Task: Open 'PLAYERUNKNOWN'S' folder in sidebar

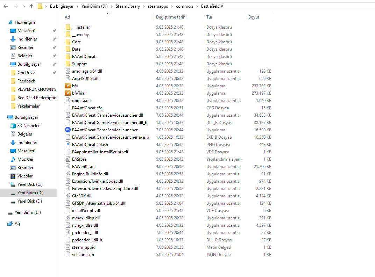Action: pyautogui.click(x=37, y=89)
